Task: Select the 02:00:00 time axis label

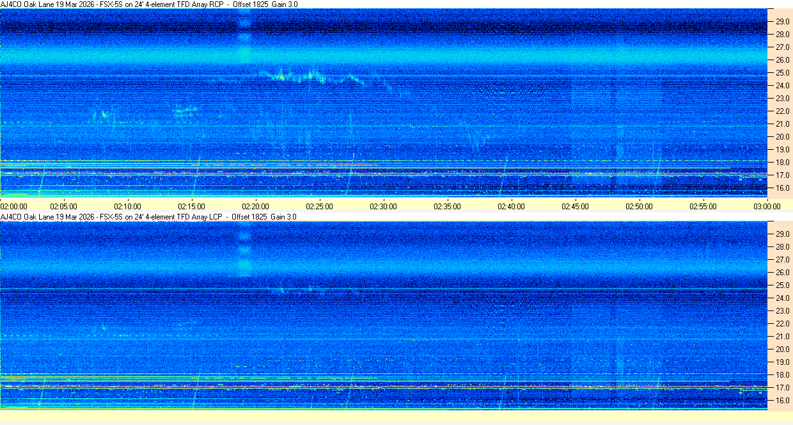Action: (13, 207)
